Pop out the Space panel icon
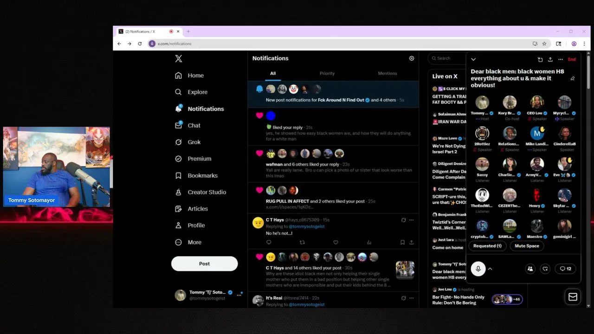Screen dimensions: 594x334 click(x=540, y=59)
